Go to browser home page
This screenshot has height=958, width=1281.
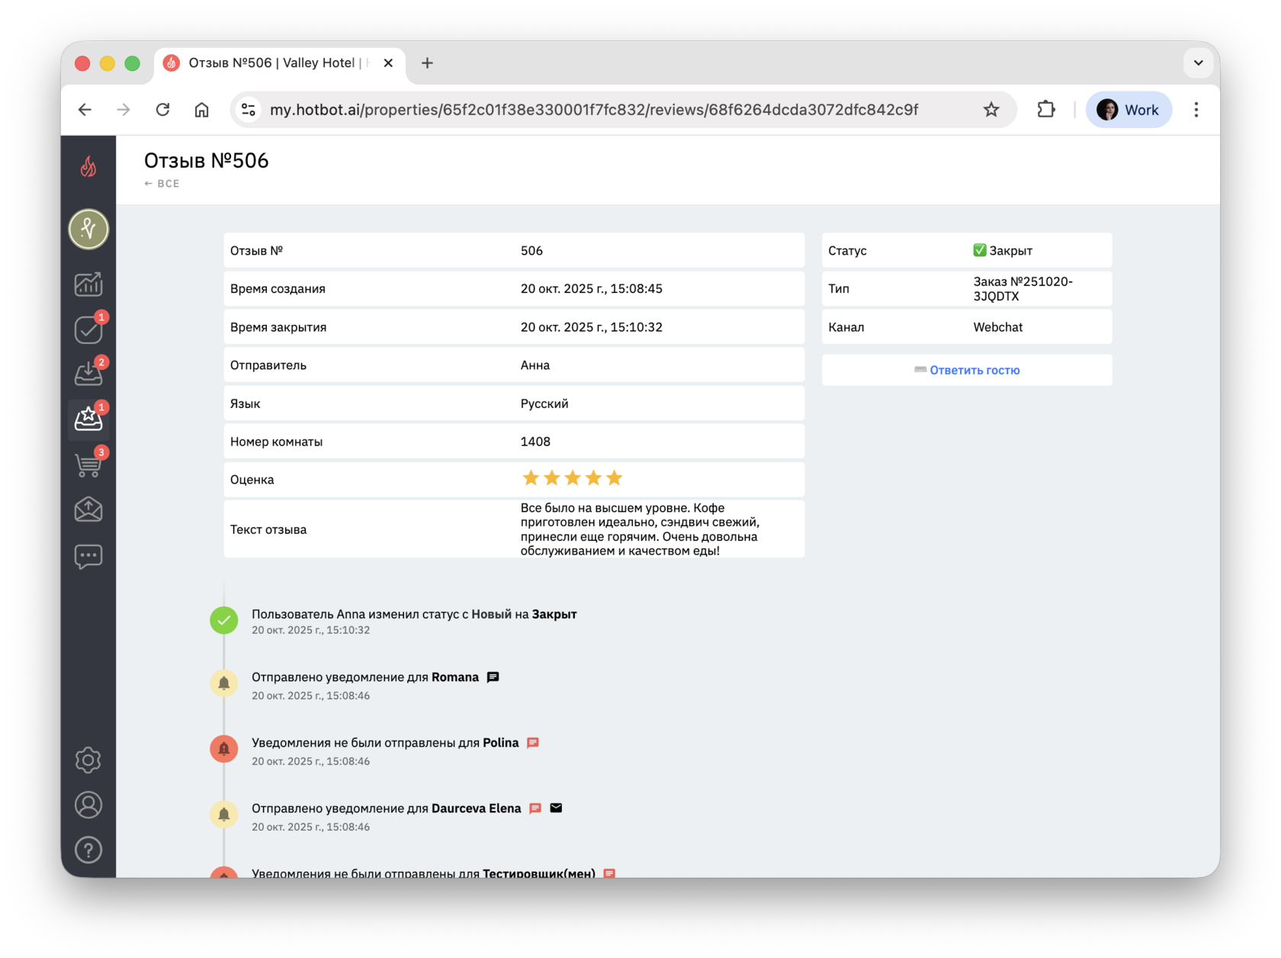tap(201, 110)
